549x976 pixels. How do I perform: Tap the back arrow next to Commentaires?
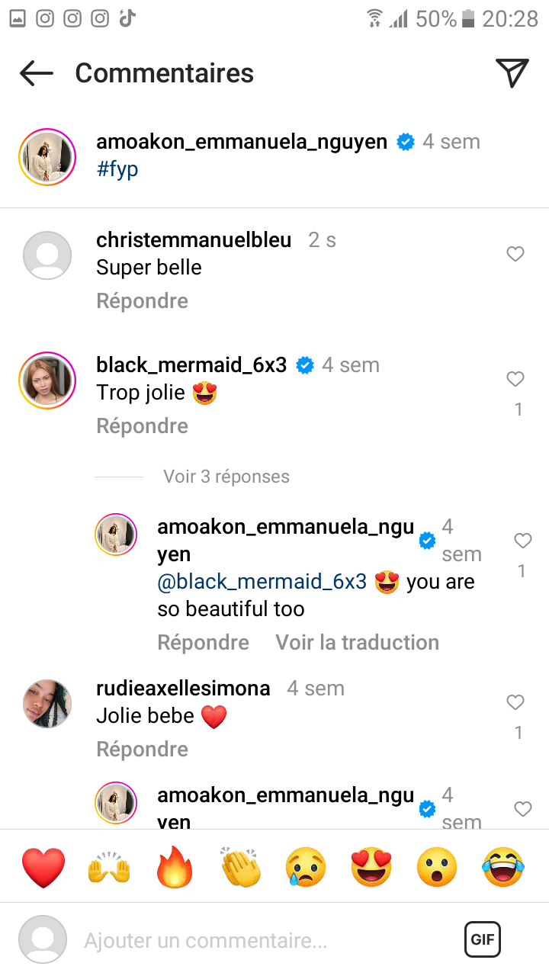[37, 73]
